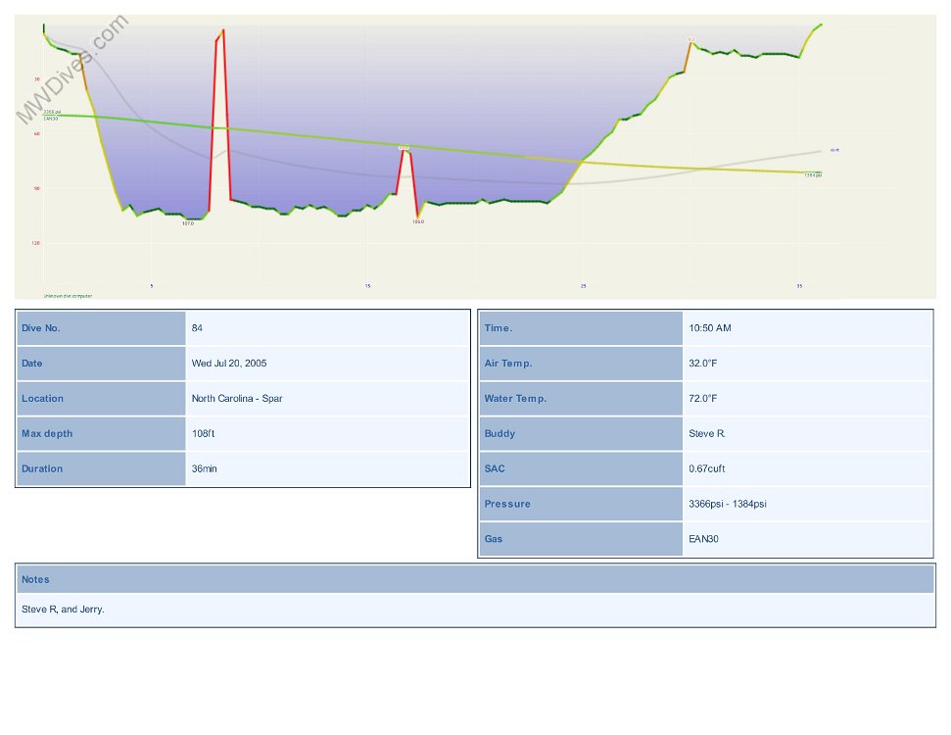Select the location "North Carolina - Spar"

tap(237, 399)
